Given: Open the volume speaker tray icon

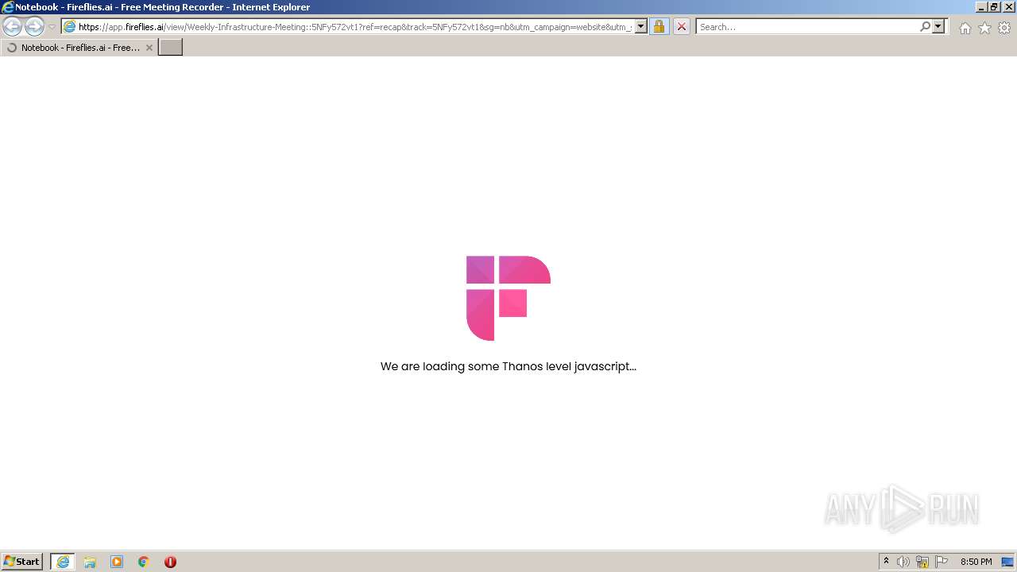Looking at the screenshot, I should (x=903, y=562).
